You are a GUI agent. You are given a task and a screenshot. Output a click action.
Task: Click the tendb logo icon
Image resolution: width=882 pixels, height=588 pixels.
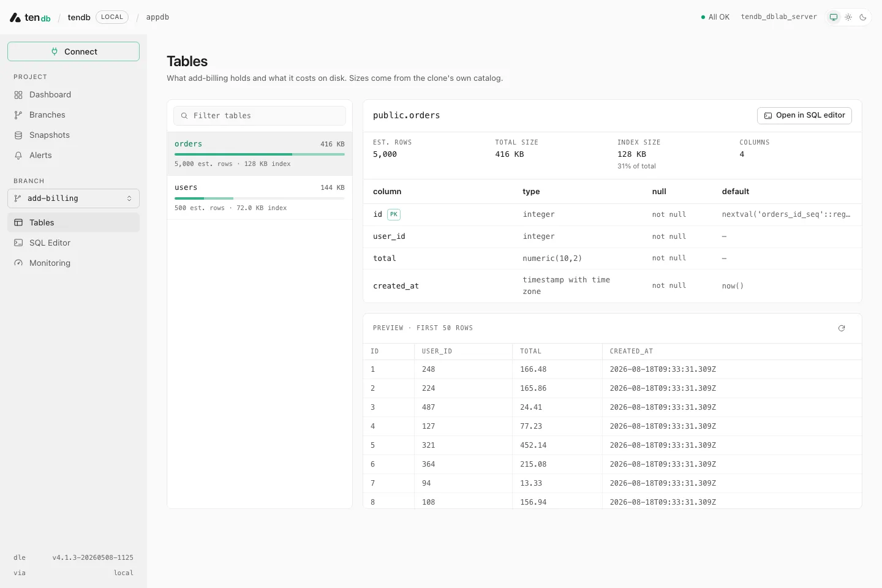[x=15, y=17]
